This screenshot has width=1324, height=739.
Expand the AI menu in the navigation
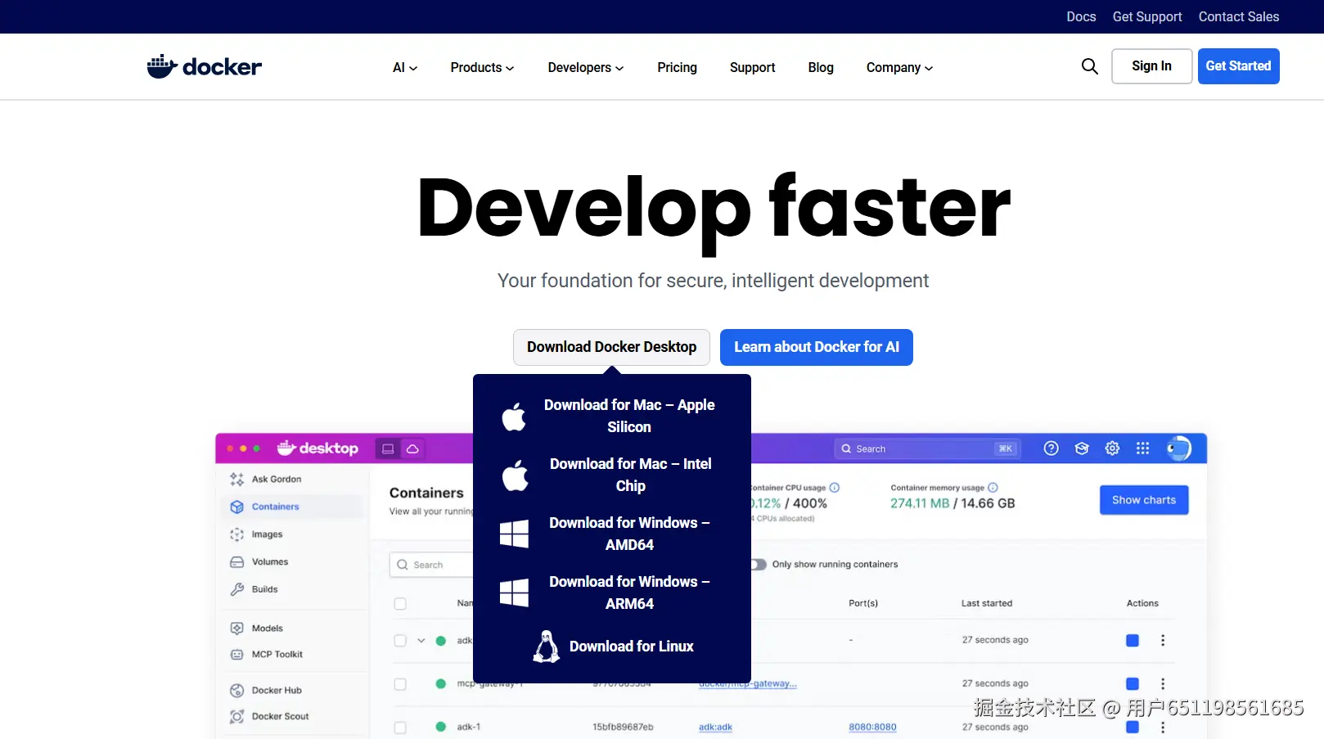coord(405,68)
